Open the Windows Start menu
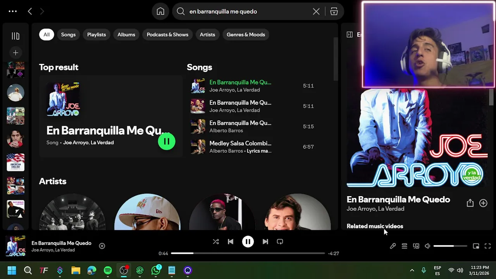This screenshot has height=279, width=496. click(12, 270)
